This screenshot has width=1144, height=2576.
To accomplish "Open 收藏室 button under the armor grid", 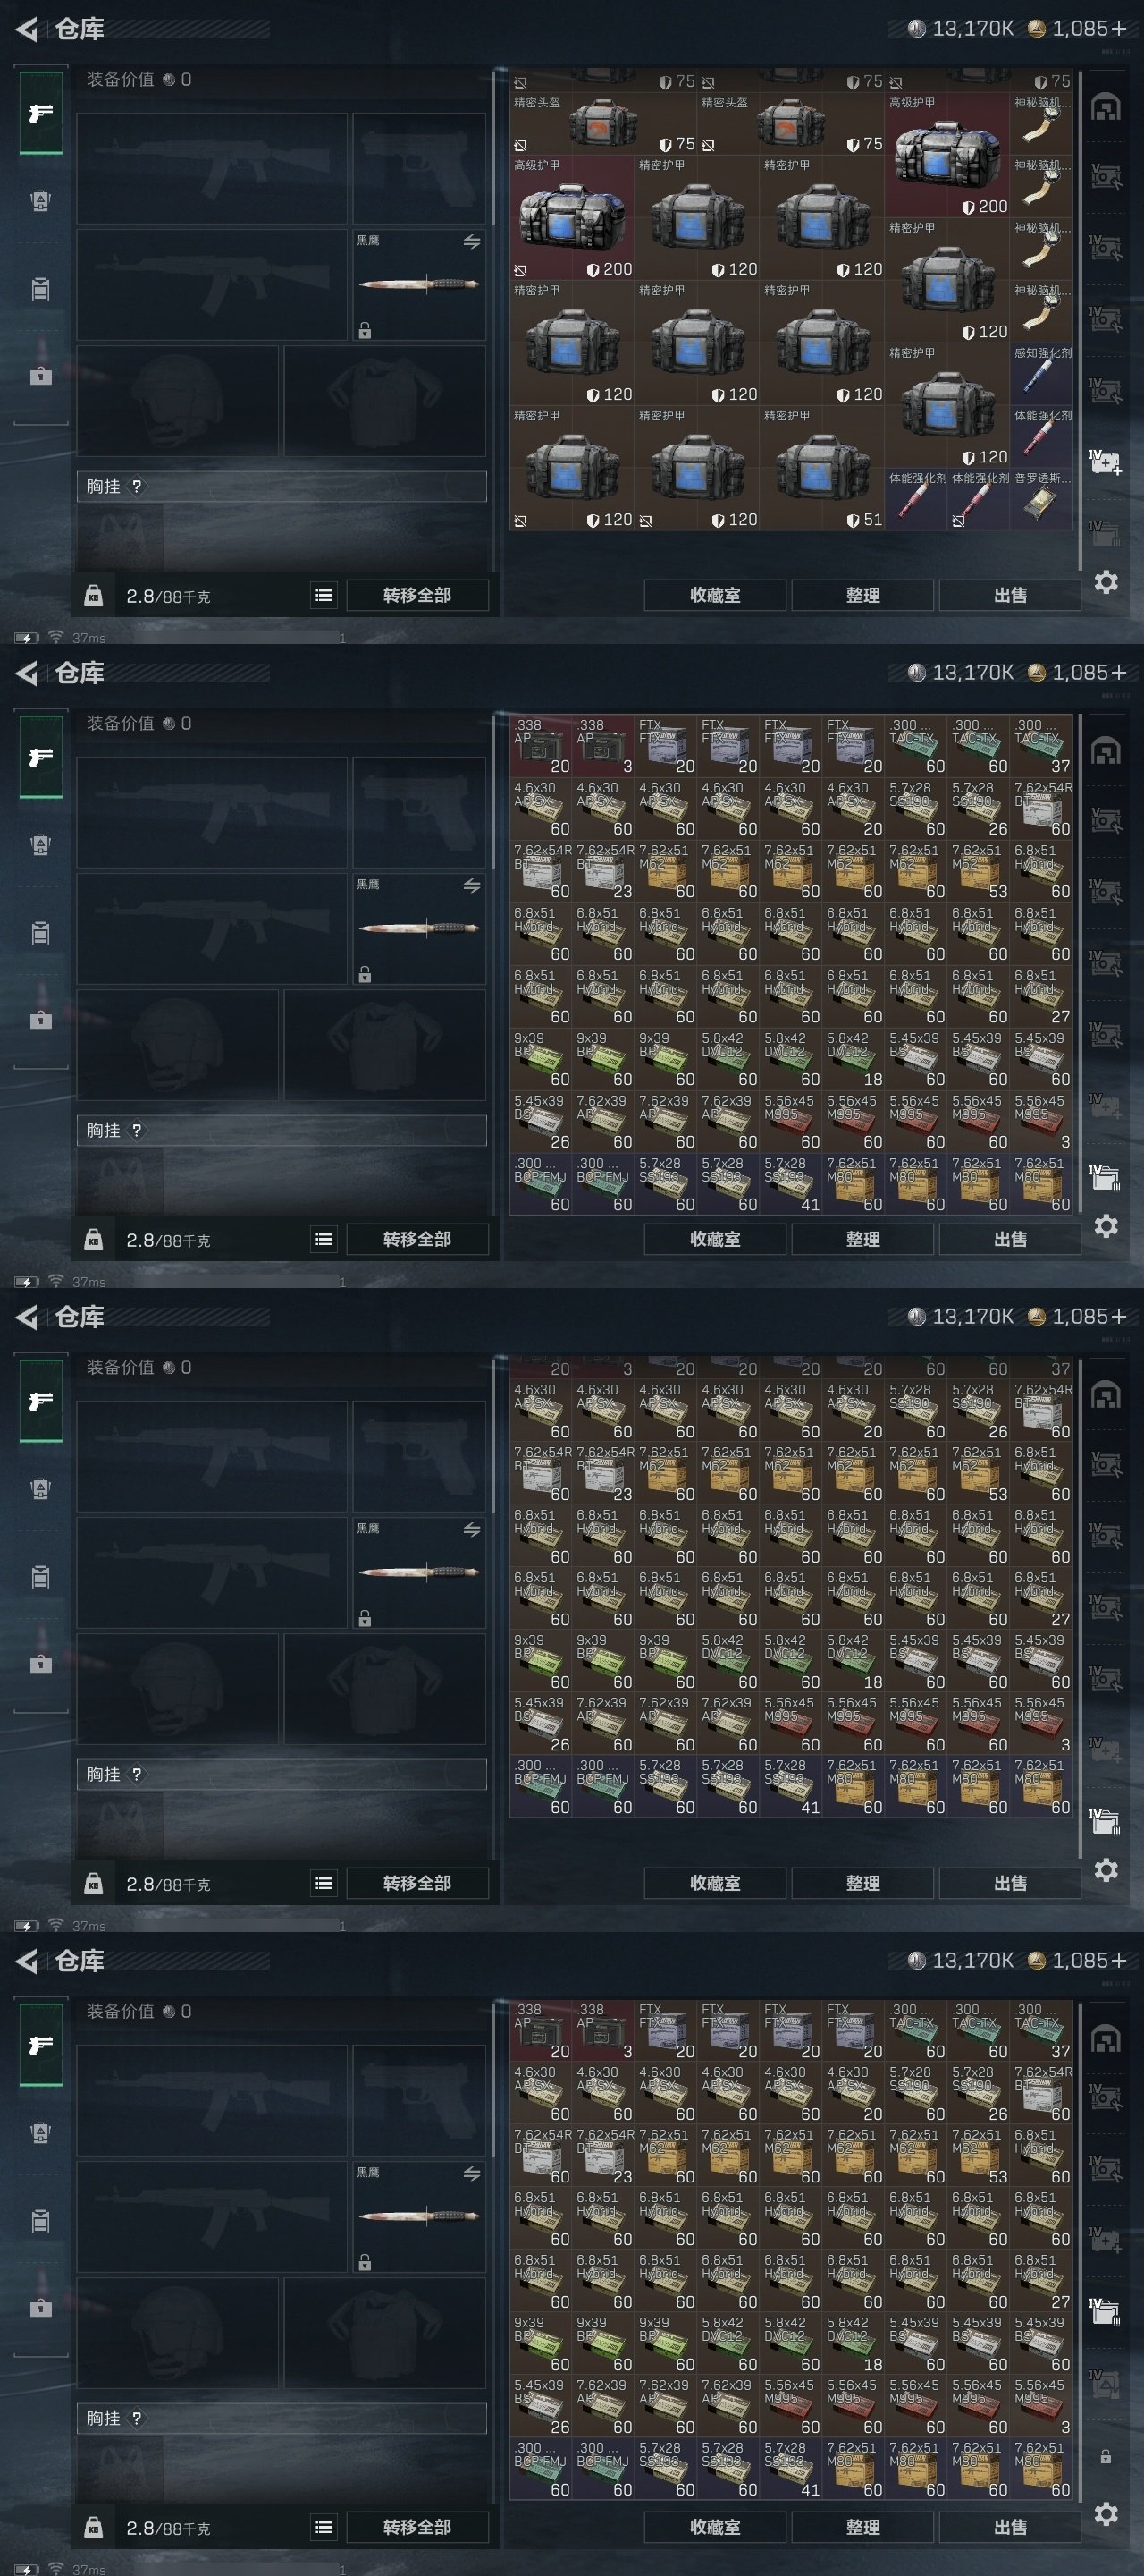I will (x=715, y=595).
